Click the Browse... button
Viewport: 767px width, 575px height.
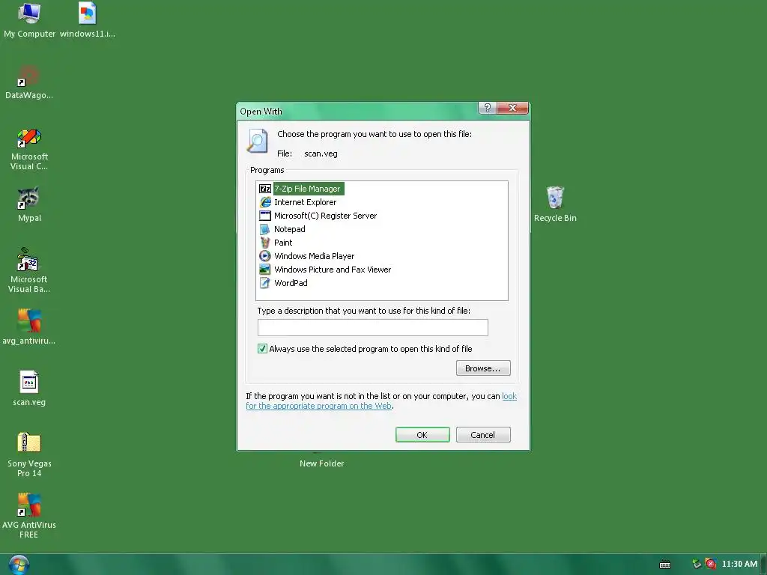tap(483, 368)
